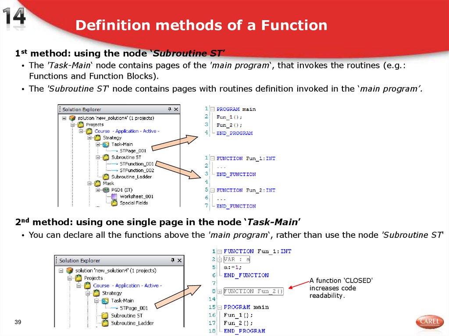Select the PGD1 (IT) display icon
The width and height of the screenshot is (449, 336).
click(x=106, y=190)
